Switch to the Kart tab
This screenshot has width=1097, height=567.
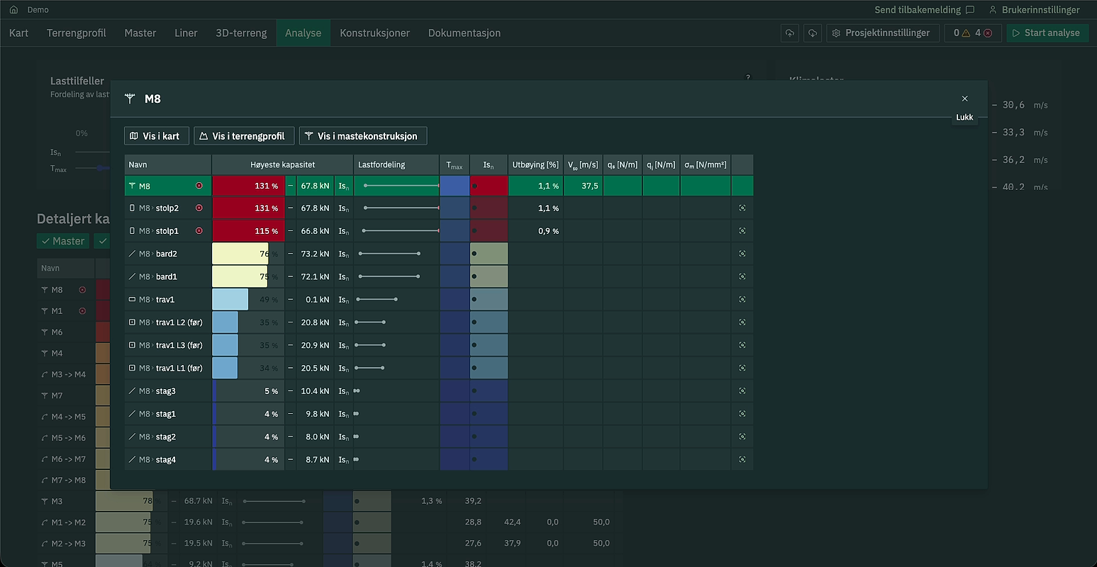click(19, 33)
